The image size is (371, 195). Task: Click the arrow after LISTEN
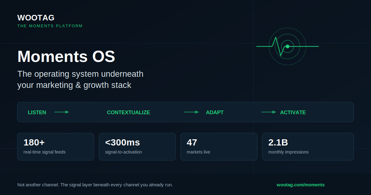(x=62, y=112)
